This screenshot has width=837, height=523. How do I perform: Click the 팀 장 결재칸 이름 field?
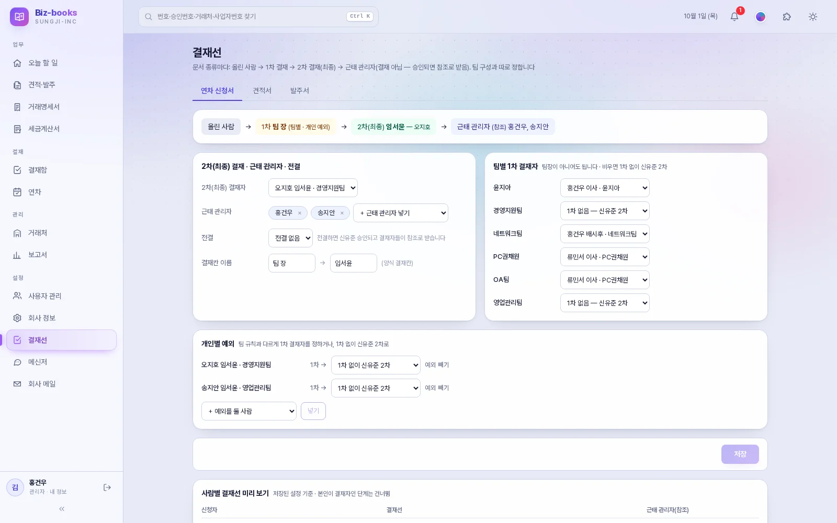pyautogui.click(x=292, y=263)
